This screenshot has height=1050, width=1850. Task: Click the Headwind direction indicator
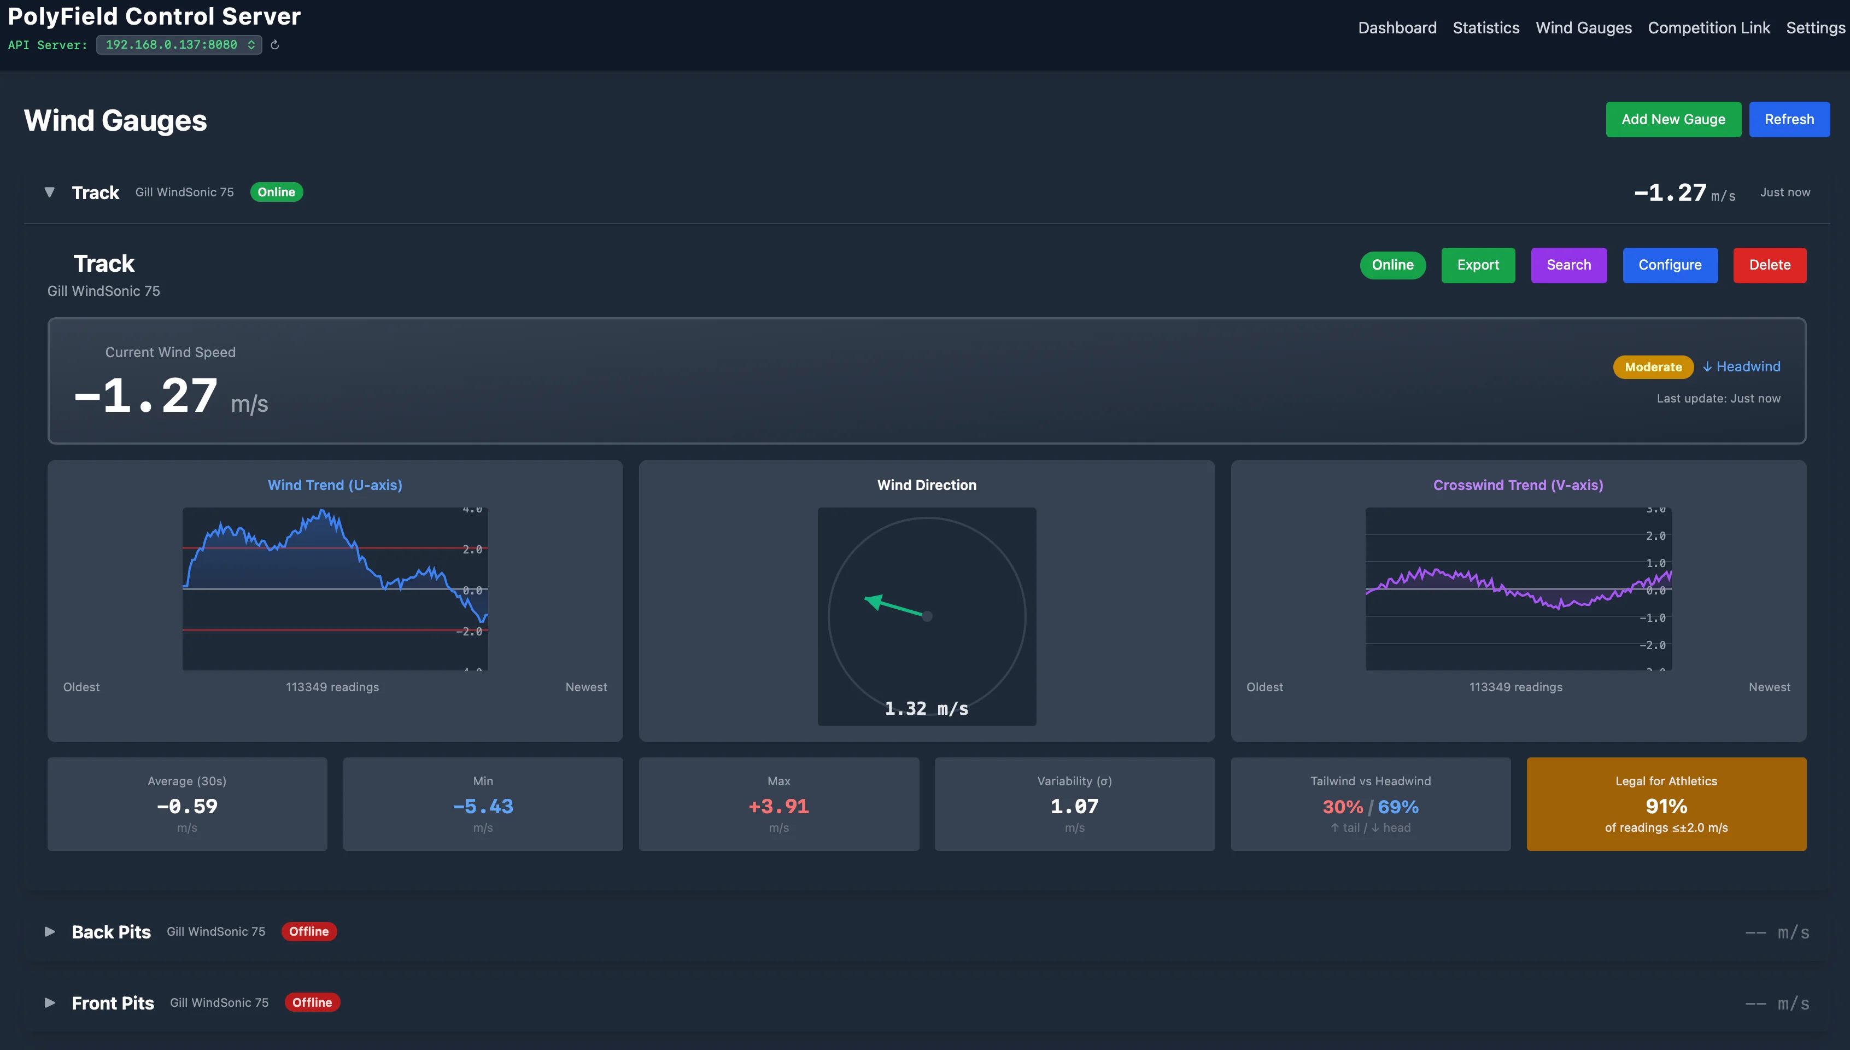pyautogui.click(x=1741, y=366)
